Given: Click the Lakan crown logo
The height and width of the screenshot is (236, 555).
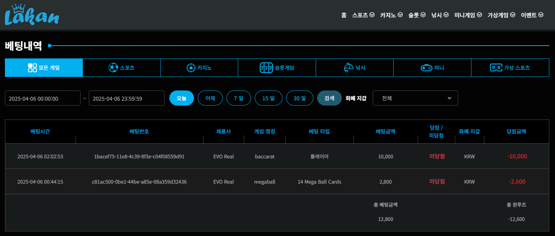Looking at the screenshot, I should pyautogui.click(x=32, y=15).
